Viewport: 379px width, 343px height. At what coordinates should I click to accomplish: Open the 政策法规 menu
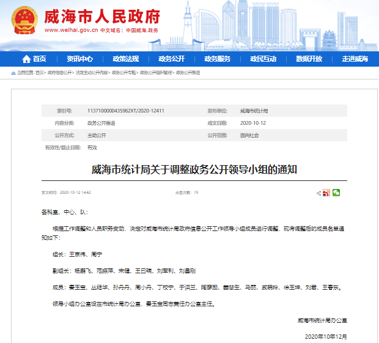click(125, 59)
